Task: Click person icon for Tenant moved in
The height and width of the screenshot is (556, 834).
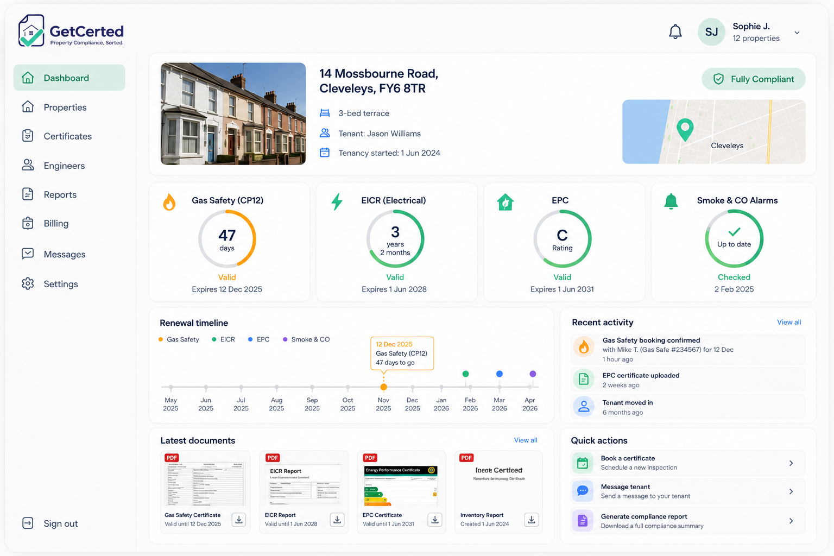Action: 584,406
